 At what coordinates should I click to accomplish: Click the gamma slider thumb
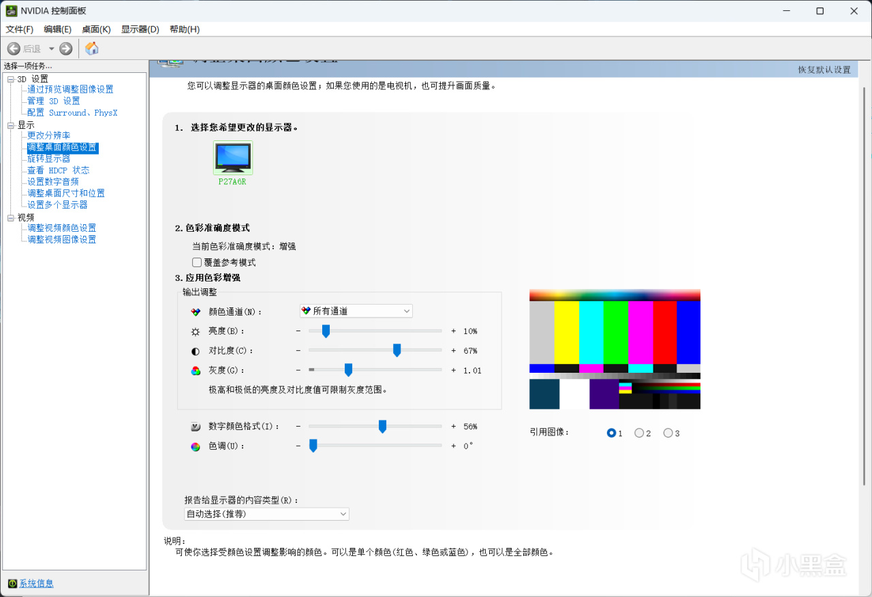(x=348, y=370)
